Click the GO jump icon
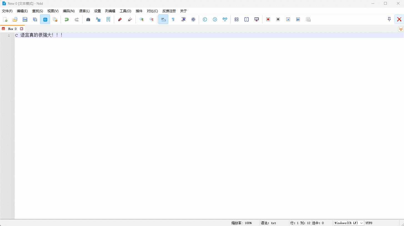 tap(225, 19)
